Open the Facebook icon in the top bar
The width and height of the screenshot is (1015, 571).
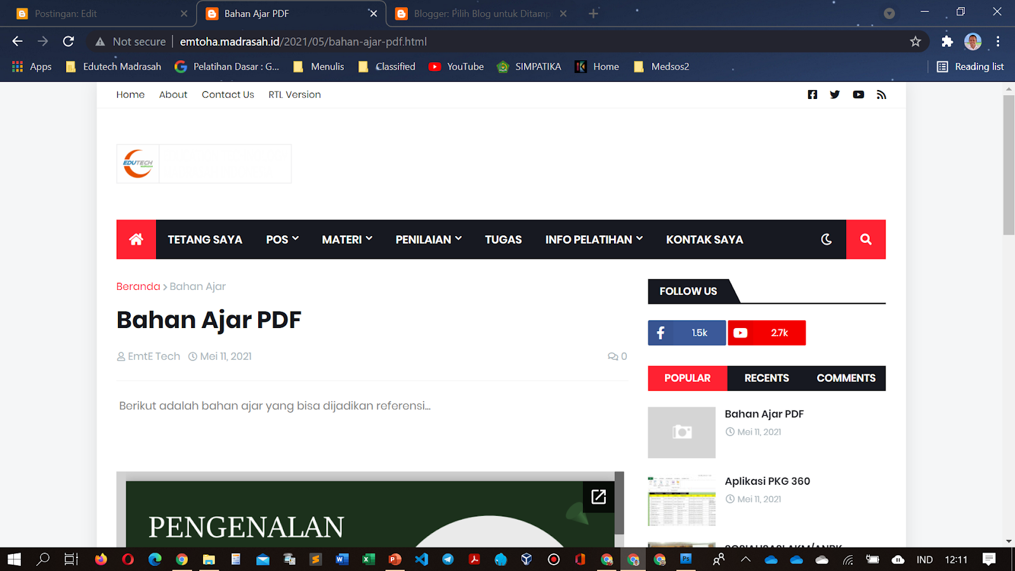click(x=813, y=95)
